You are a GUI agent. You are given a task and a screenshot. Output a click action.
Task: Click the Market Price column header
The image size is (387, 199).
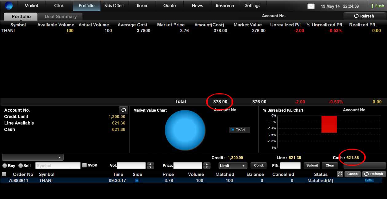pyautogui.click(x=171, y=25)
